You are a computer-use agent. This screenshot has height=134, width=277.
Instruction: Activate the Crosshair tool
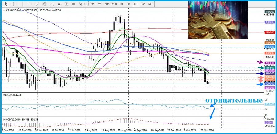pos(14,4)
